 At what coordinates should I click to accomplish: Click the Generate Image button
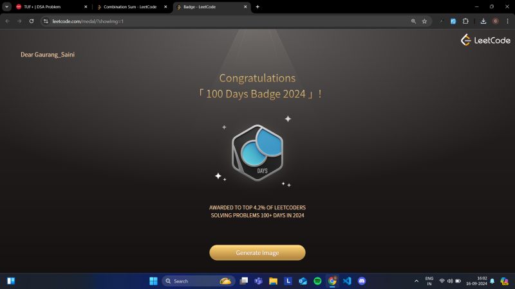[x=257, y=252]
